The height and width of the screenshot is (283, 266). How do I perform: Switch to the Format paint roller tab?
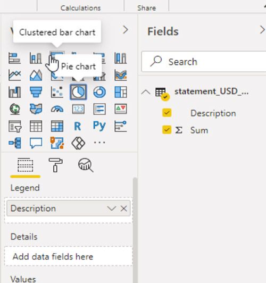[x=55, y=165]
